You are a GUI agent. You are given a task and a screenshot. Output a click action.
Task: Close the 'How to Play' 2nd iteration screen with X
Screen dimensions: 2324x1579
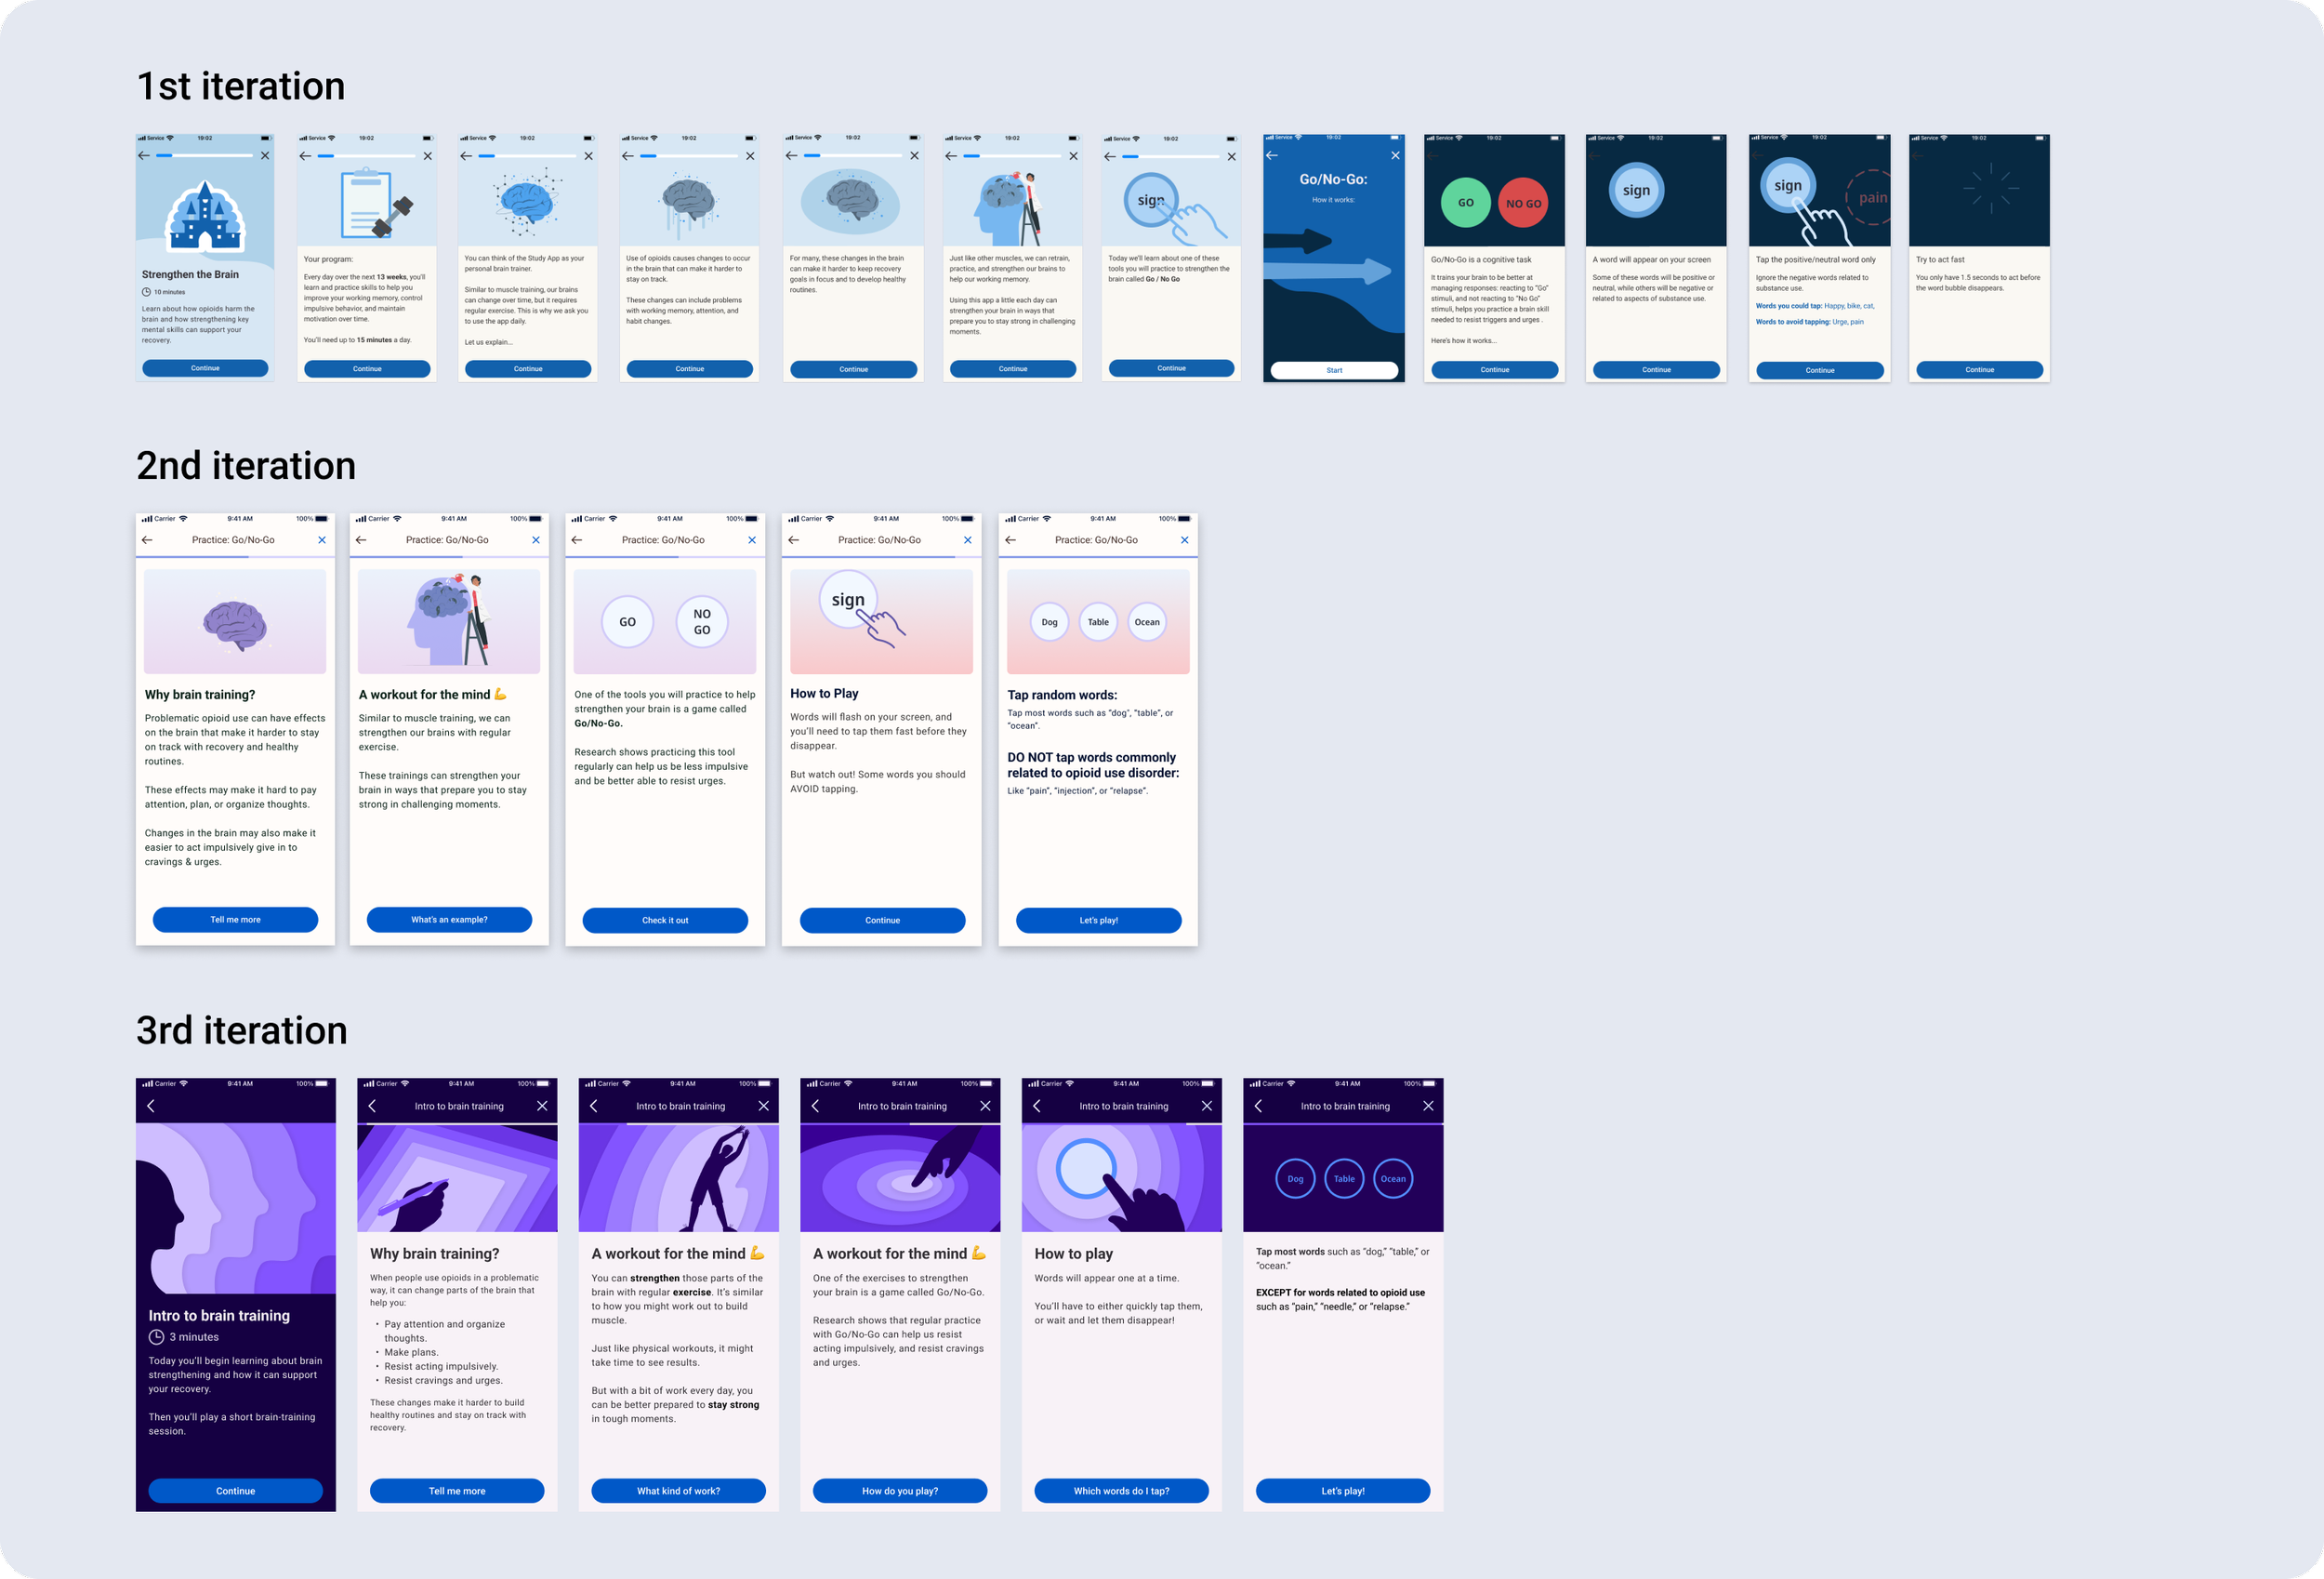coord(967,540)
